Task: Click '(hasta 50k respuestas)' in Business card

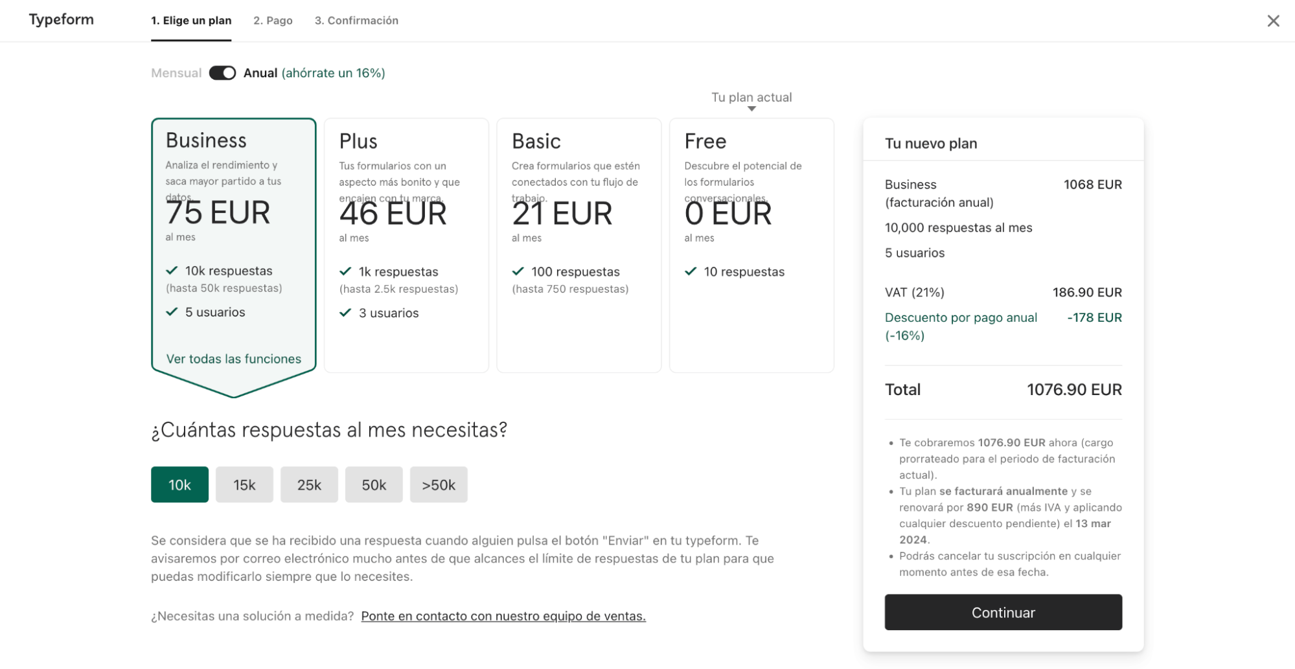Action: tap(224, 288)
